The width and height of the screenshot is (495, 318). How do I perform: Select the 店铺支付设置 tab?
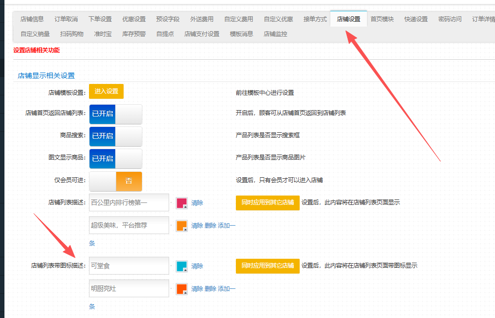202,34
